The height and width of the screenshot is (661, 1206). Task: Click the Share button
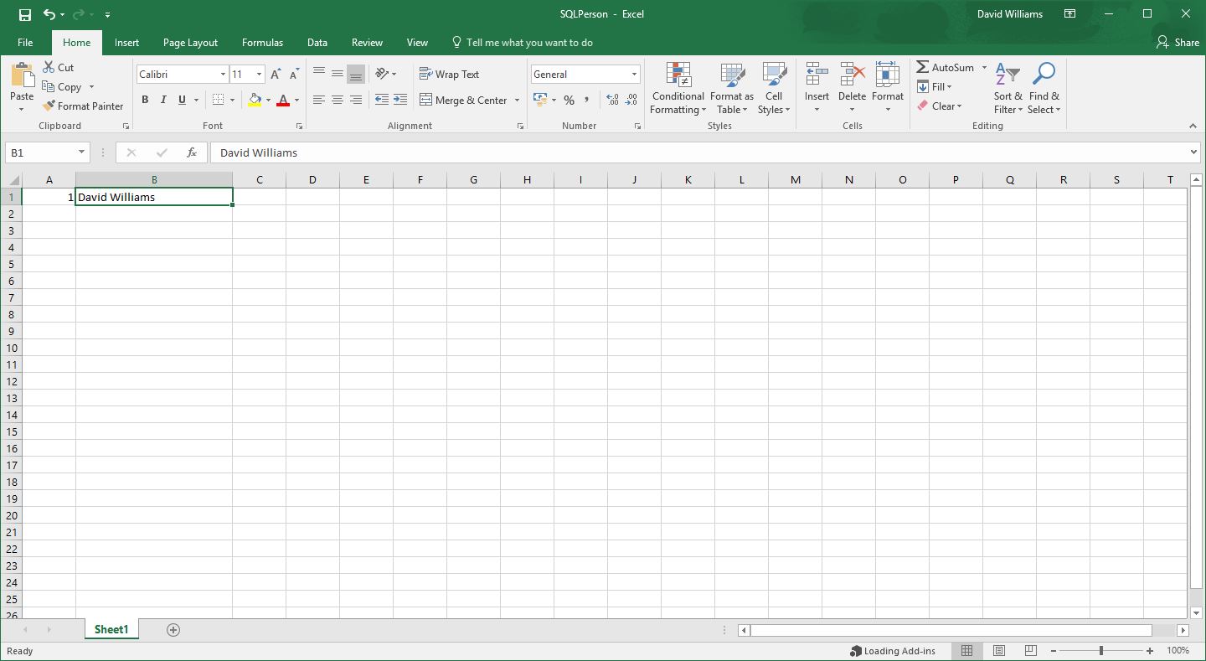(1178, 43)
